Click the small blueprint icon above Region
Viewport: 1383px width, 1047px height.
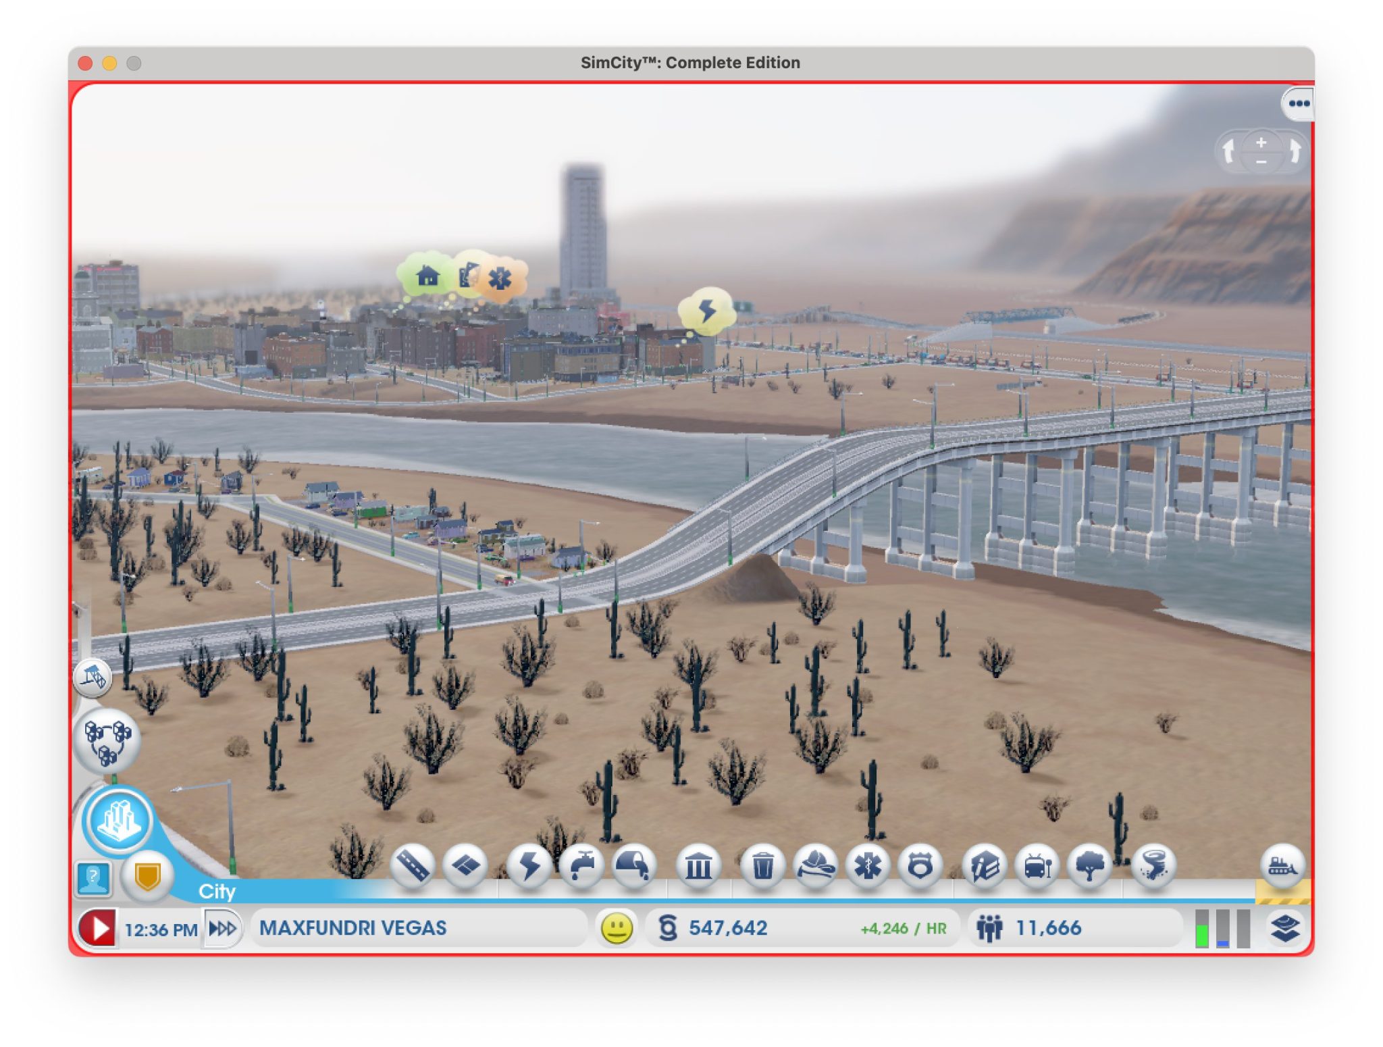[x=93, y=676]
